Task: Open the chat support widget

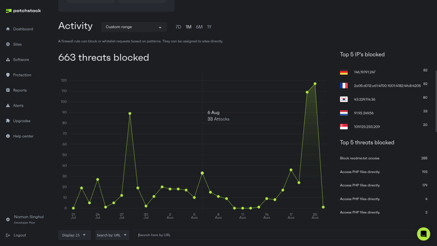Action: click(x=424, y=234)
